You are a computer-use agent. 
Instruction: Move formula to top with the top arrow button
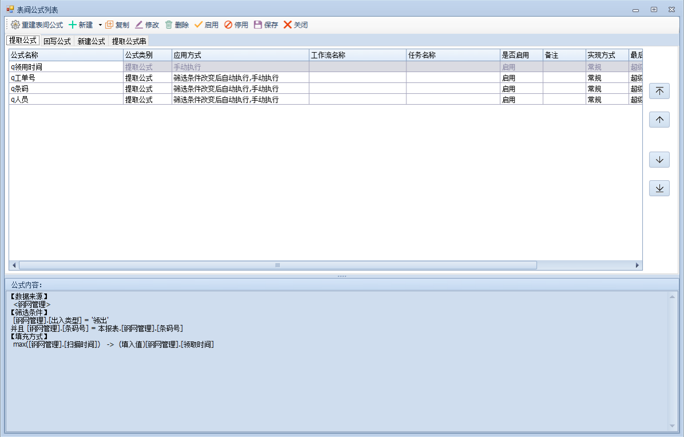pyautogui.click(x=659, y=92)
